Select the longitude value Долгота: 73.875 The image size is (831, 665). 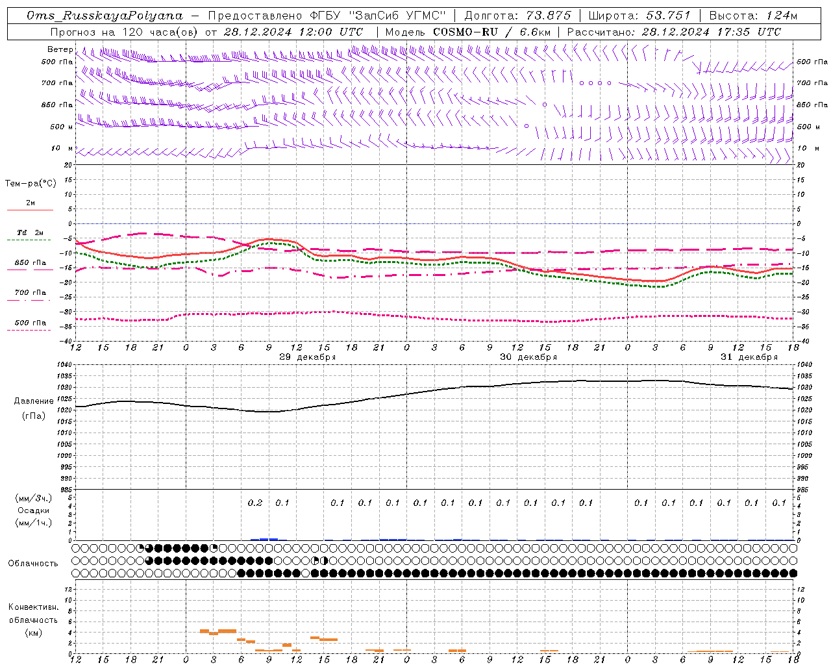pyautogui.click(x=517, y=16)
